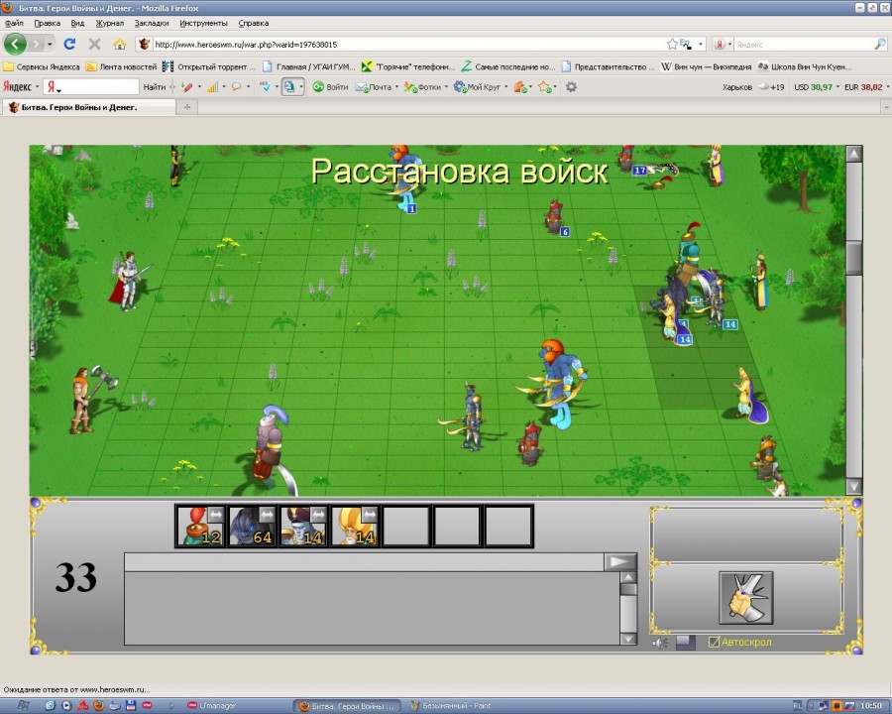This screenshot has width=892, height=714.
Task: Open Сервисы Яндекса bookmark folder
Action: [x=42, y=66]
